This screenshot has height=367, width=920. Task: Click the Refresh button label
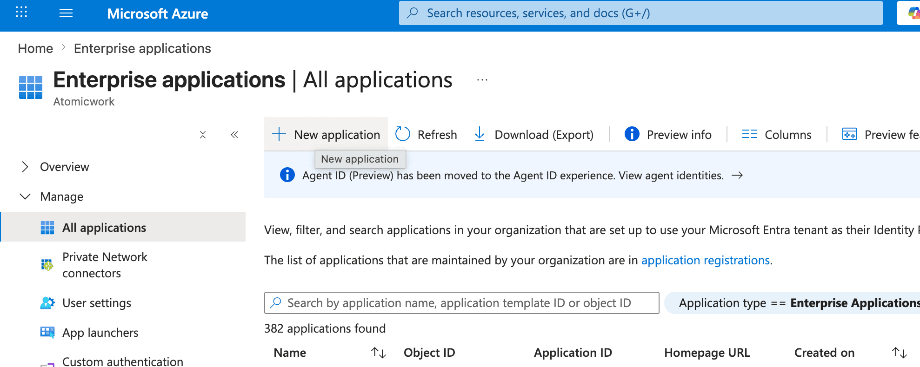coord(437,135)
